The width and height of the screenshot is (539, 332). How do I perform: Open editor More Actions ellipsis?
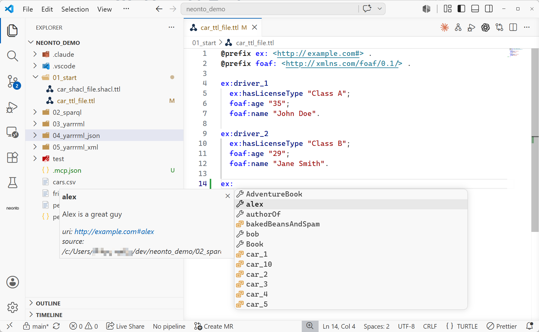(527, 27)
